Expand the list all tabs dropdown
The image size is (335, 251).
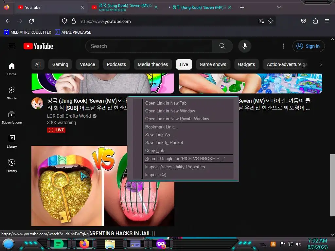[x=279, y=7]
